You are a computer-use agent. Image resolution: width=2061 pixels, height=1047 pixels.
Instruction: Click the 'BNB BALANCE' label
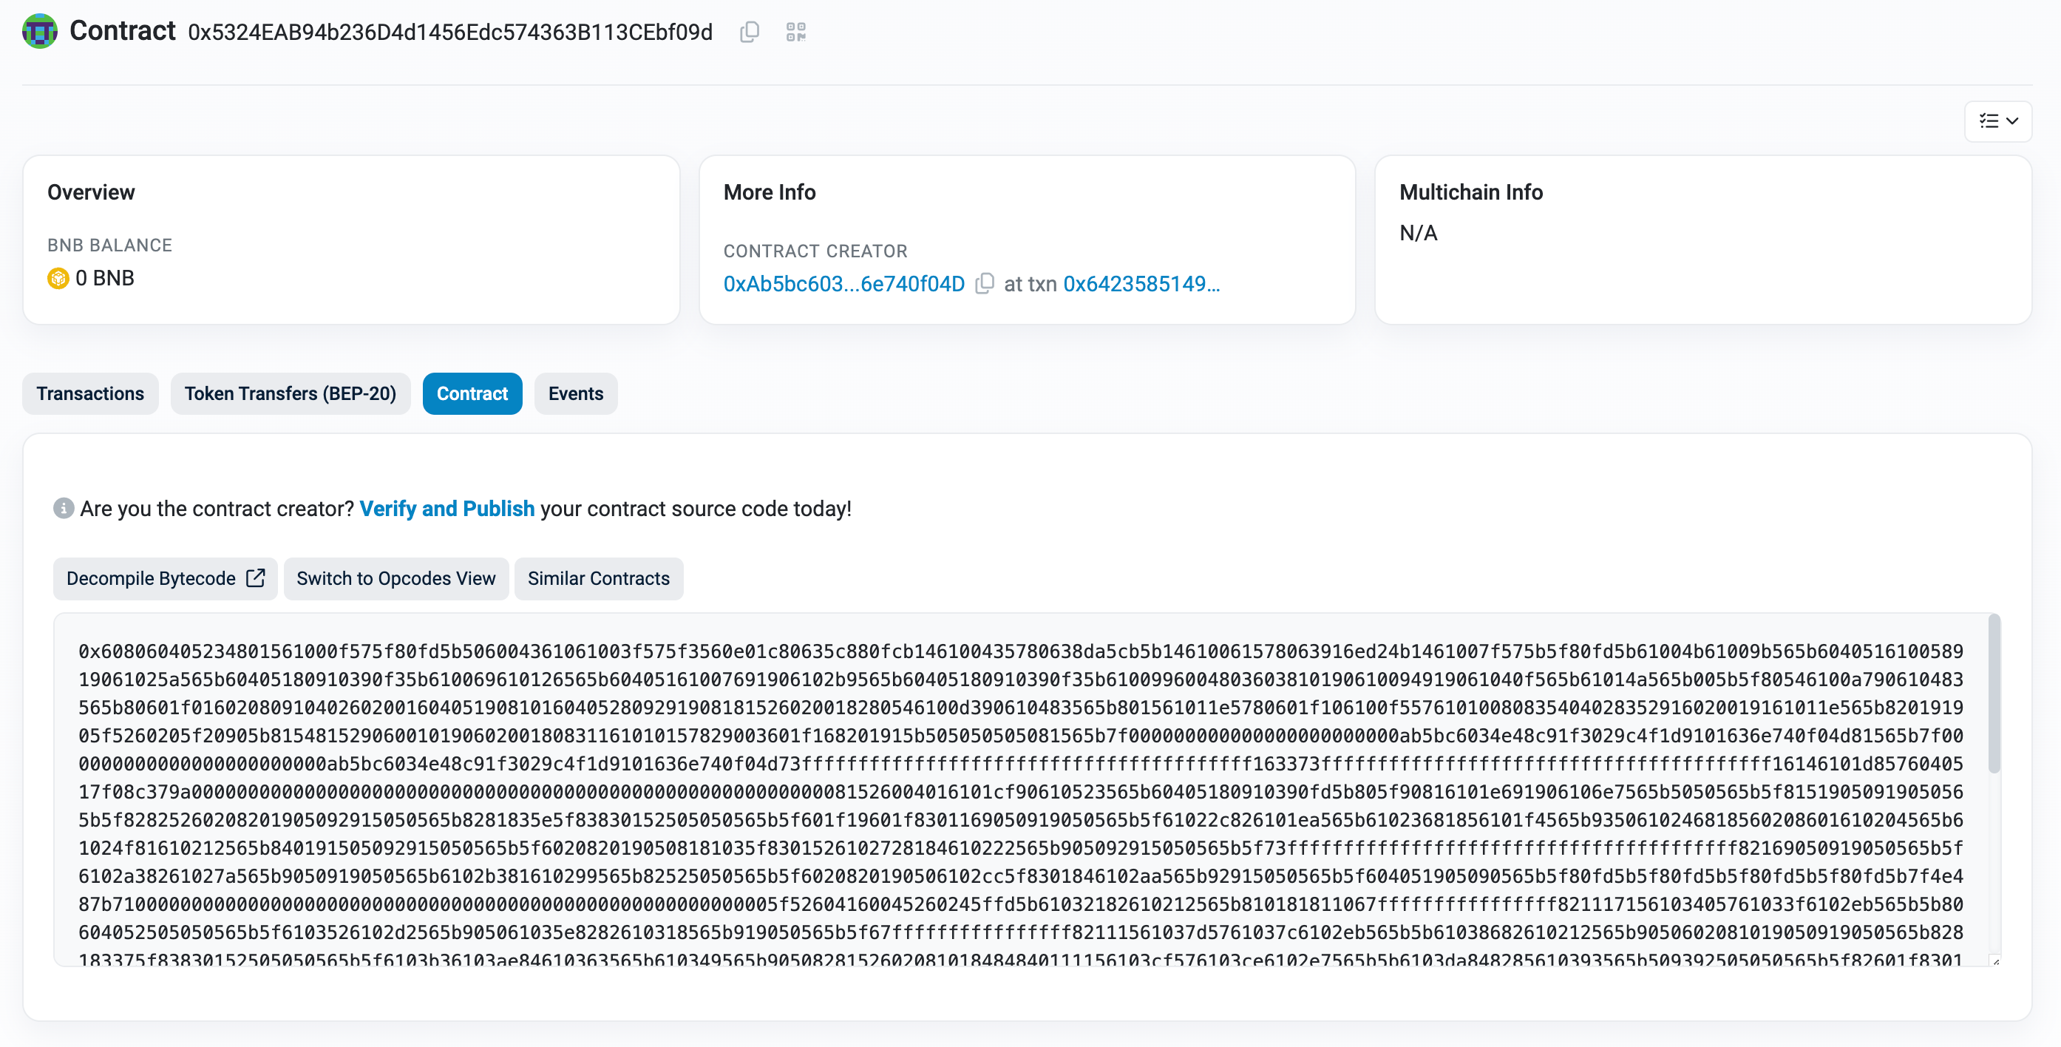(x=109, y=245)
